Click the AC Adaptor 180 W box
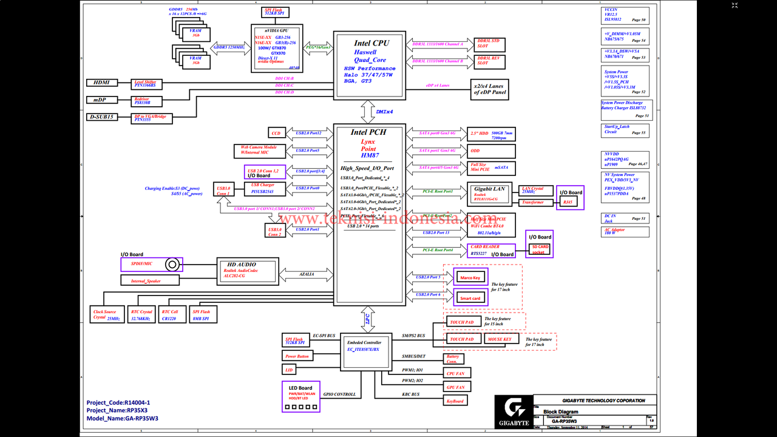This screenshot has width=777, height=437. tap(625, 232)
